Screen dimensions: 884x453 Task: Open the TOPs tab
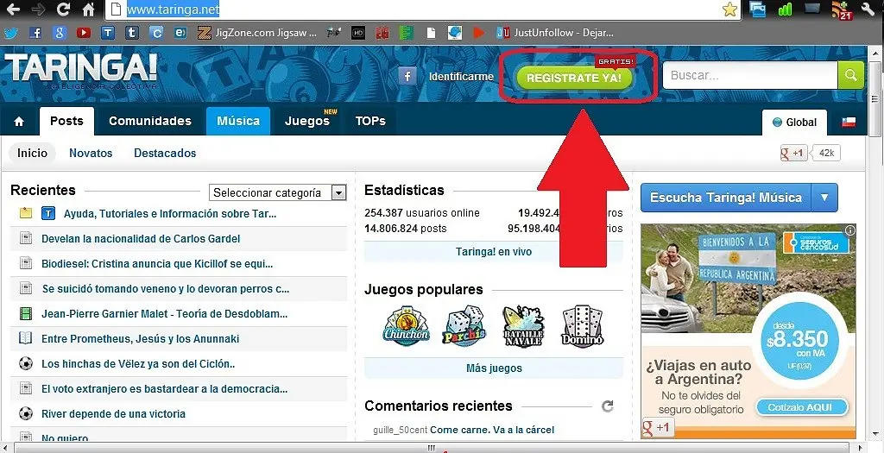[x=370, y=121]
